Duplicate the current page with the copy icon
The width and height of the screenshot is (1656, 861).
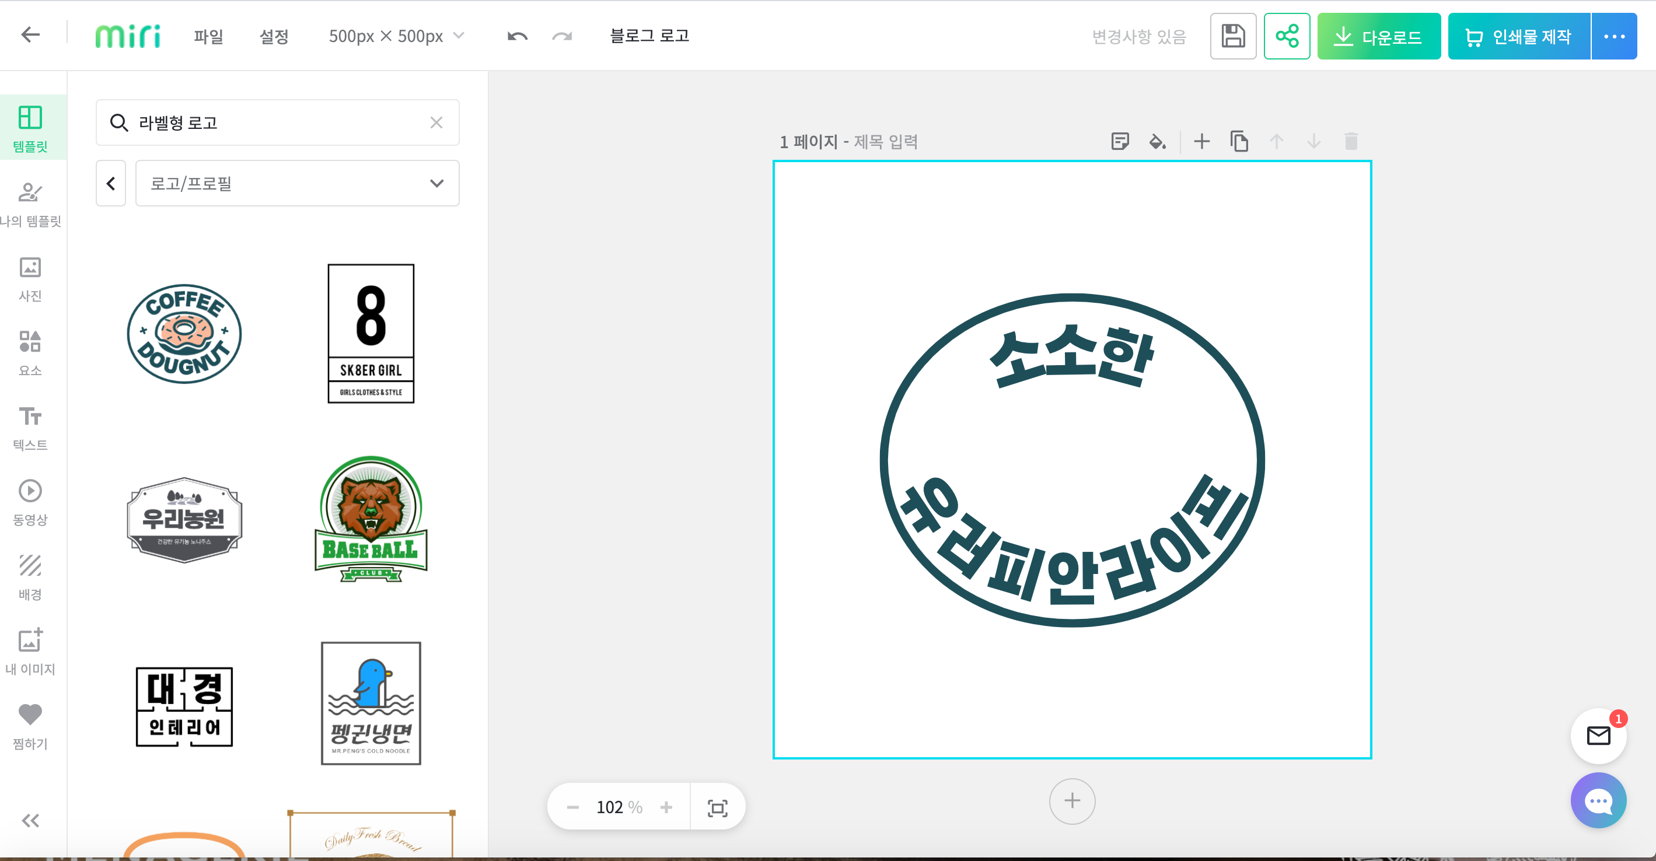coord(1239,141)
